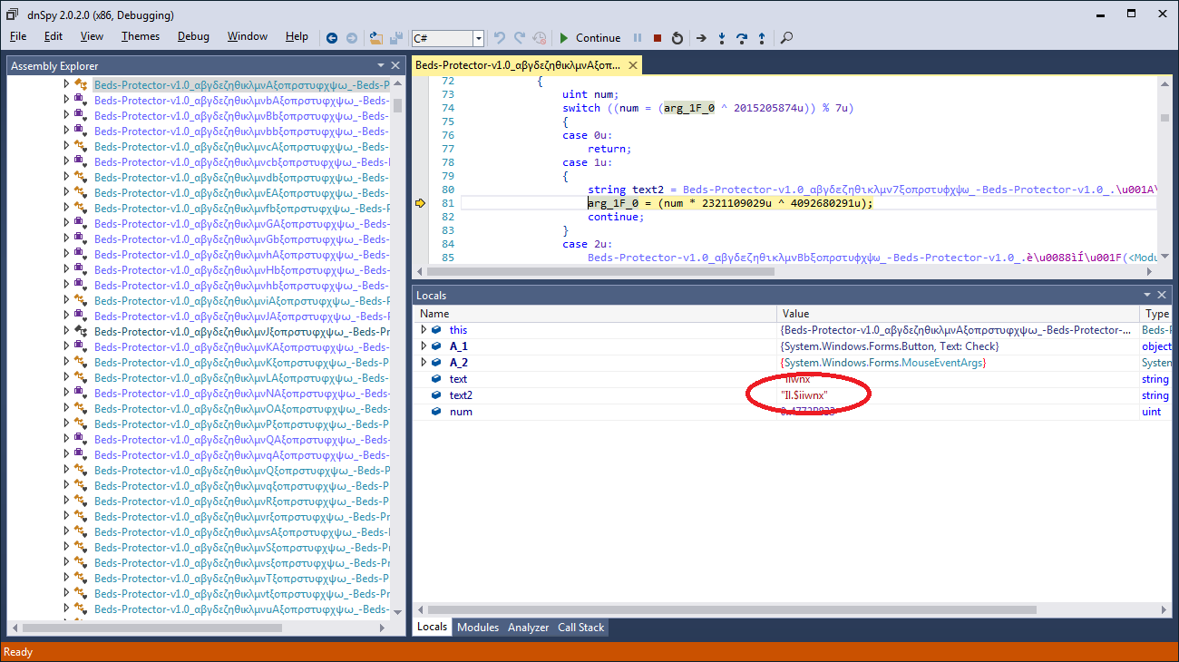Click the code editor horizontal scrollbar

599,271
